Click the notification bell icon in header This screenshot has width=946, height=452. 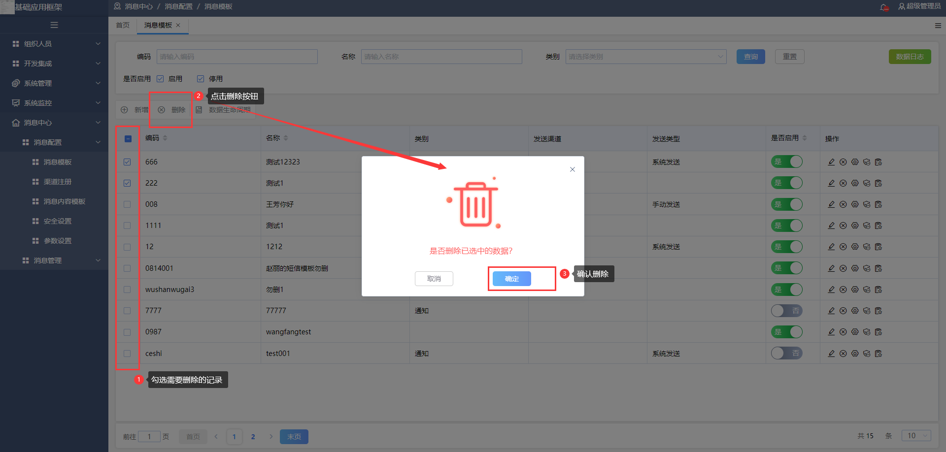(884, 7)
